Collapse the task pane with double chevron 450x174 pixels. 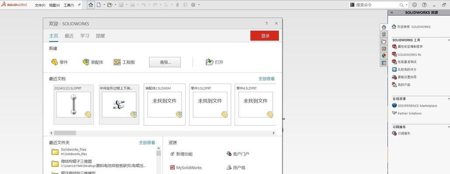click(x=392, y=13)
